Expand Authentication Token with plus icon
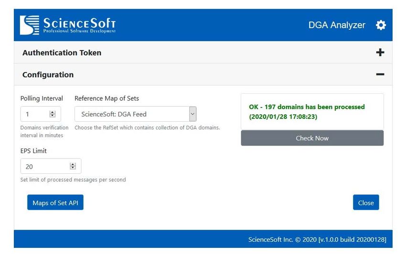This screenshot has width=406, height=256. pos(380,53)
